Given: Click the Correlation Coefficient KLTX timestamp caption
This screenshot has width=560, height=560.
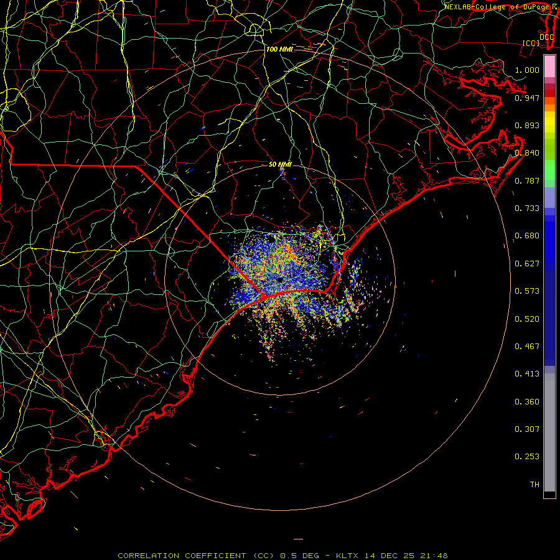Looking at the screenshot, I should (282, 556).
